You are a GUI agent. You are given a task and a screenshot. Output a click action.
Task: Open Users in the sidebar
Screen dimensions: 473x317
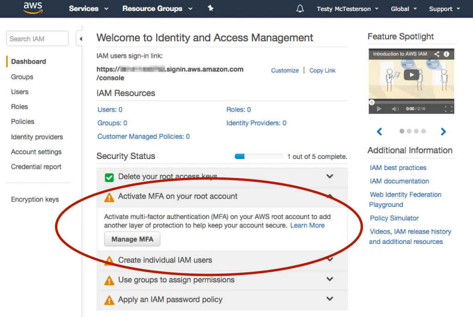pos(19,92)
